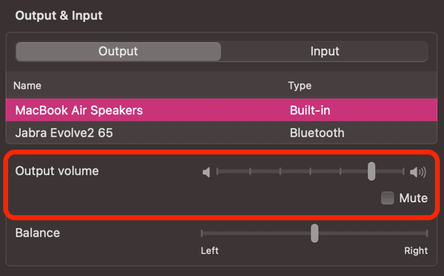444x276 pixels.
Task: Click the Balance label
Action: tap(38, 233)
